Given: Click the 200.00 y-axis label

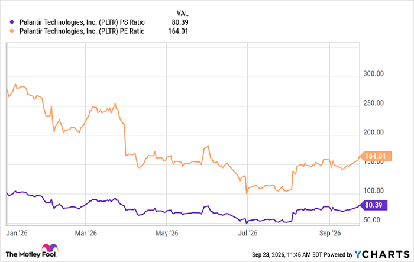Looking at the screenshot, I should [373, 132].
